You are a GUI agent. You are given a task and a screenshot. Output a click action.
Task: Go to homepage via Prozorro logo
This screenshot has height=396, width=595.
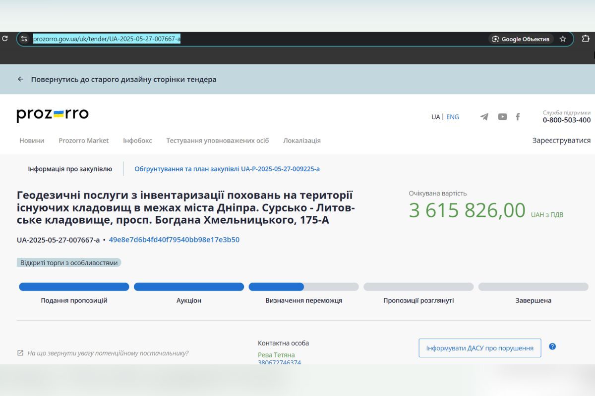click(x=52, y=114)
